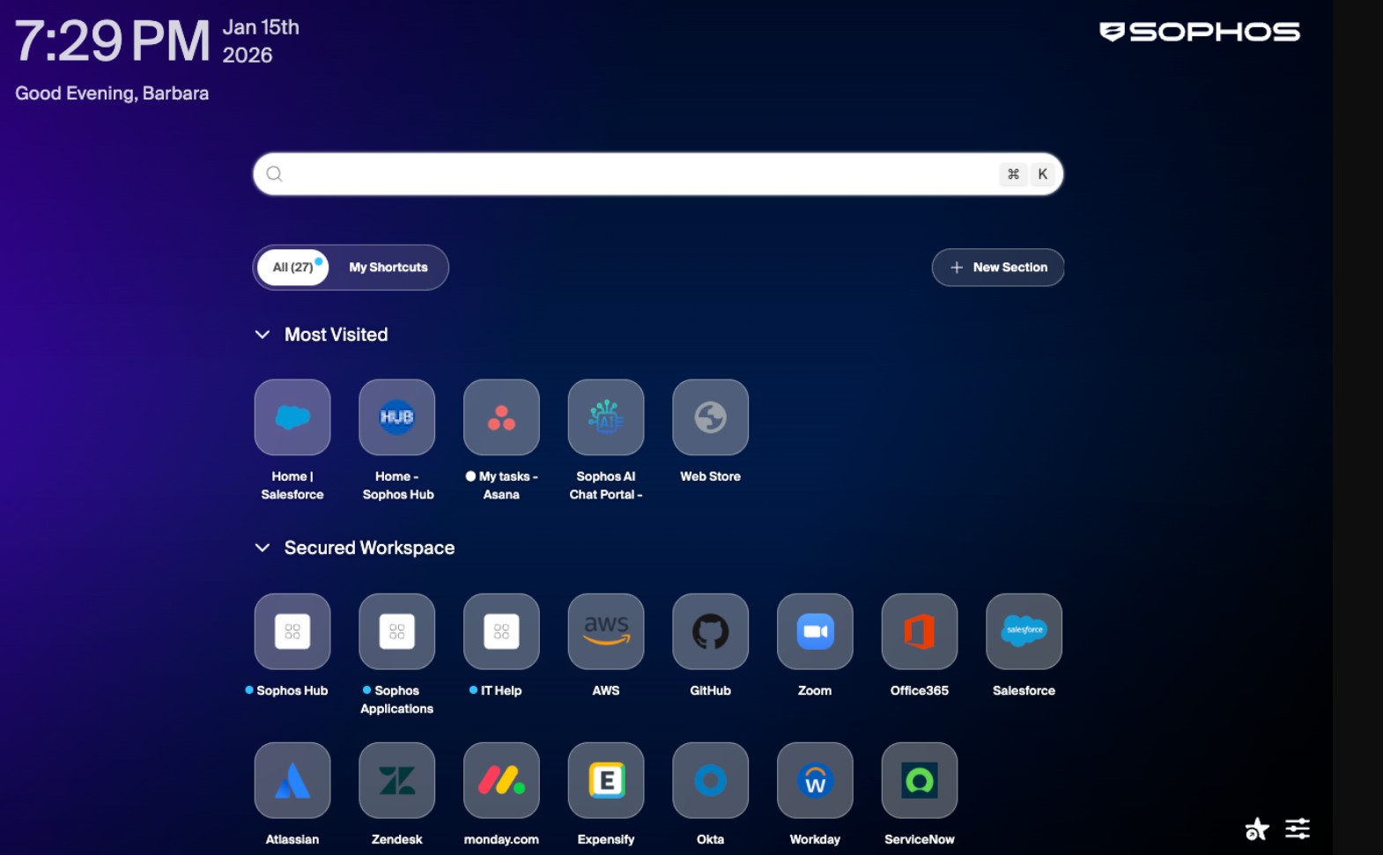Open the Web Store shortcut
The height and width of the screenshot is (855, 1383).
[x=711, y=417]
